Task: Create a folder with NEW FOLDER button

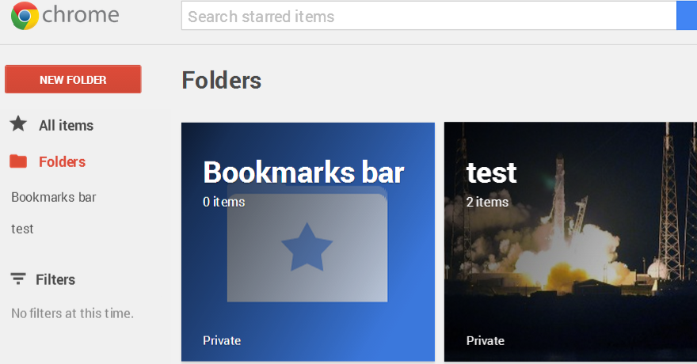Action: click(73, 79)
